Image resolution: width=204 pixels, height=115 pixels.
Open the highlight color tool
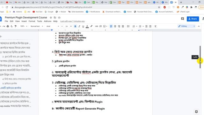91,26
